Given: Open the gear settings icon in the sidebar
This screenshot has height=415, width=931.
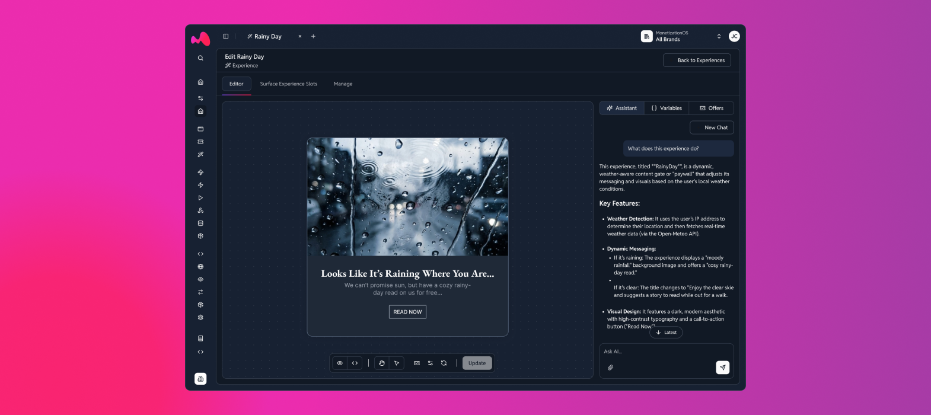Looking at the screenshot, I should click(x=200, y=317).
